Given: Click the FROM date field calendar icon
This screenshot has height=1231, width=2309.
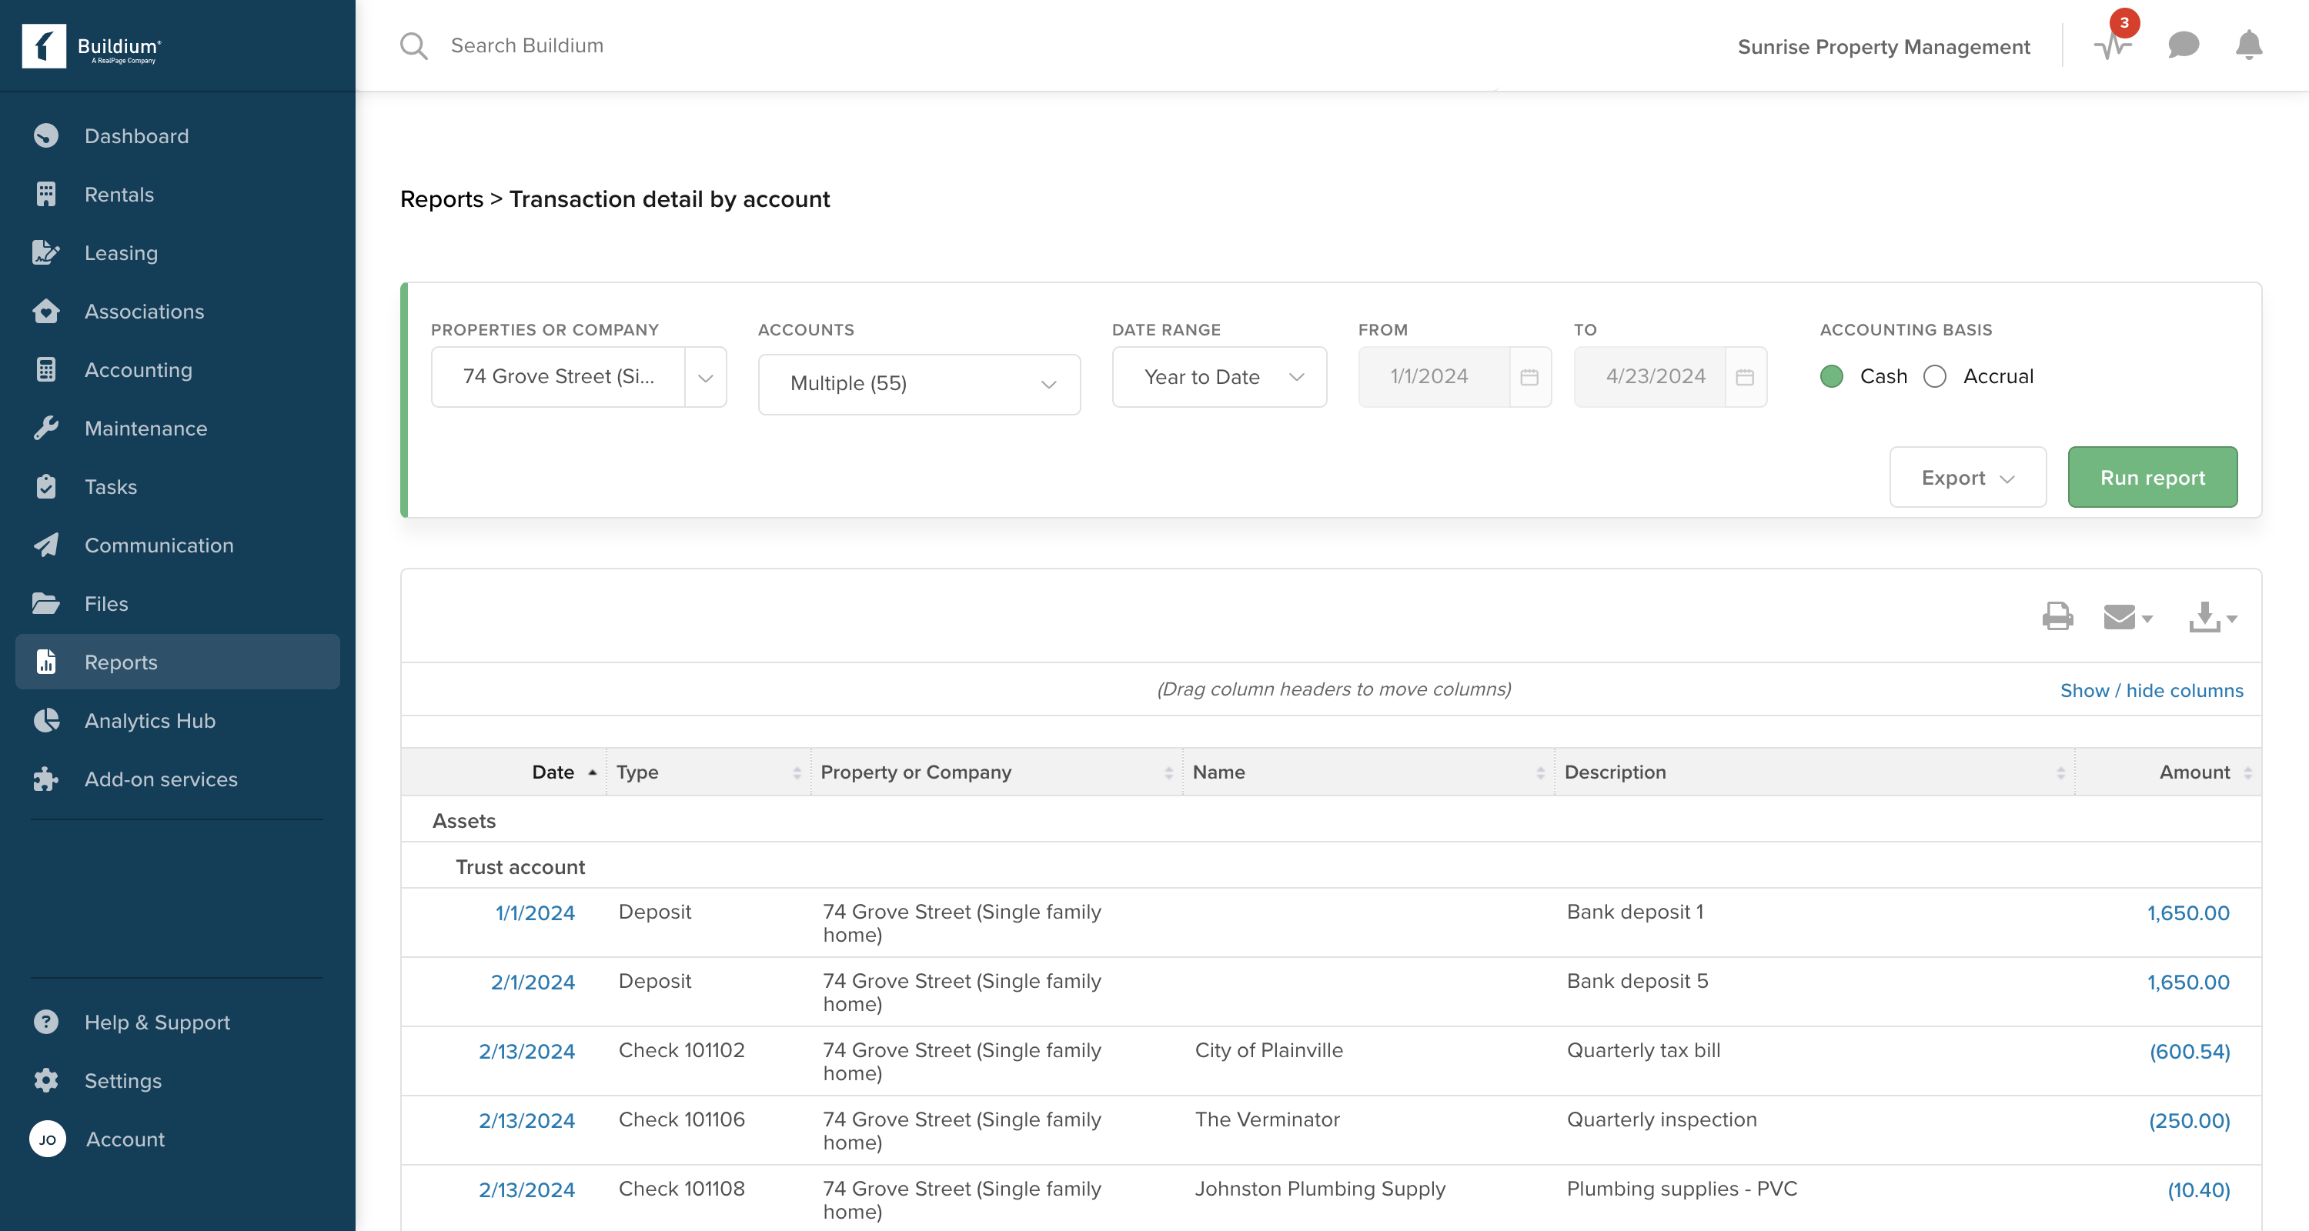Looking at the screenshot, I should click(1530, 376).
